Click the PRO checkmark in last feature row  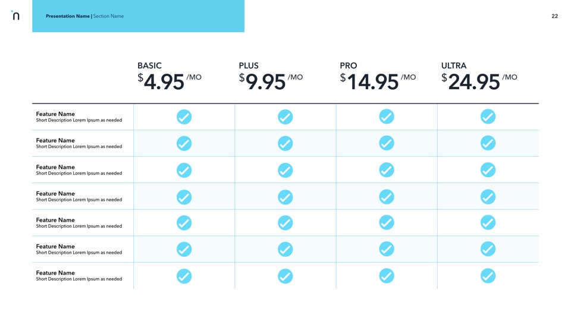387,276
